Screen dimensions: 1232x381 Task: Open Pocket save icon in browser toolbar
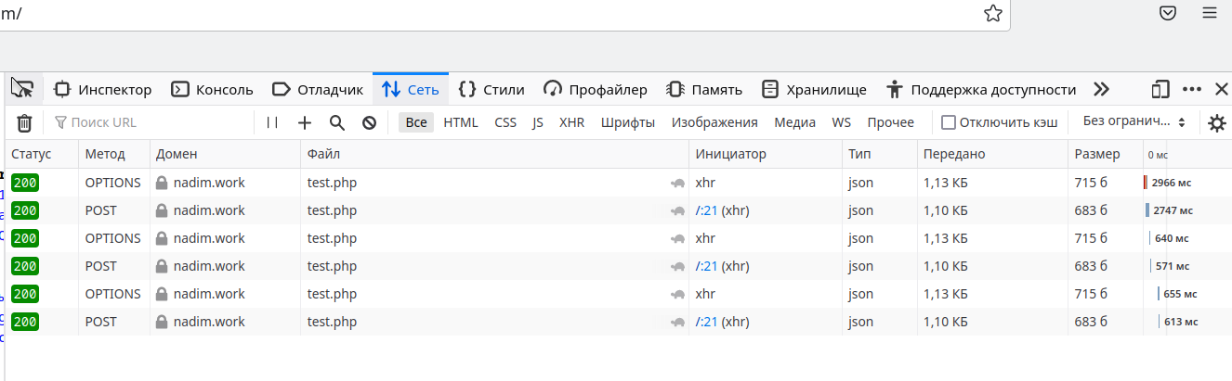[1168, 13]
